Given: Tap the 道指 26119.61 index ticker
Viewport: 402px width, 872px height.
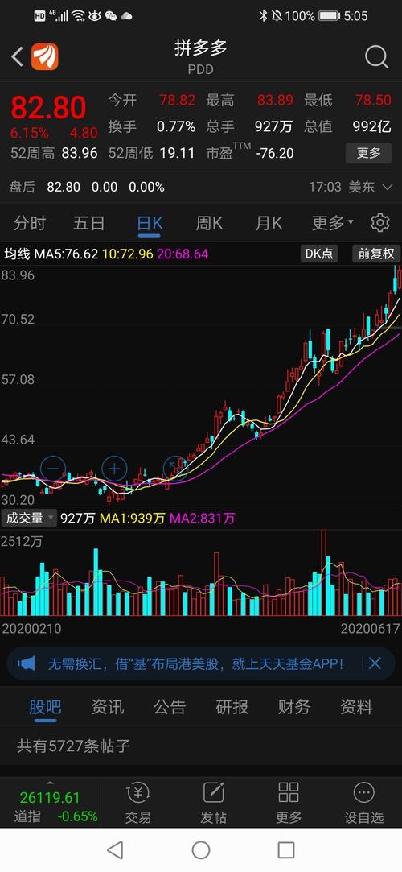Looking at the screenshot, I should pos(50,806).
